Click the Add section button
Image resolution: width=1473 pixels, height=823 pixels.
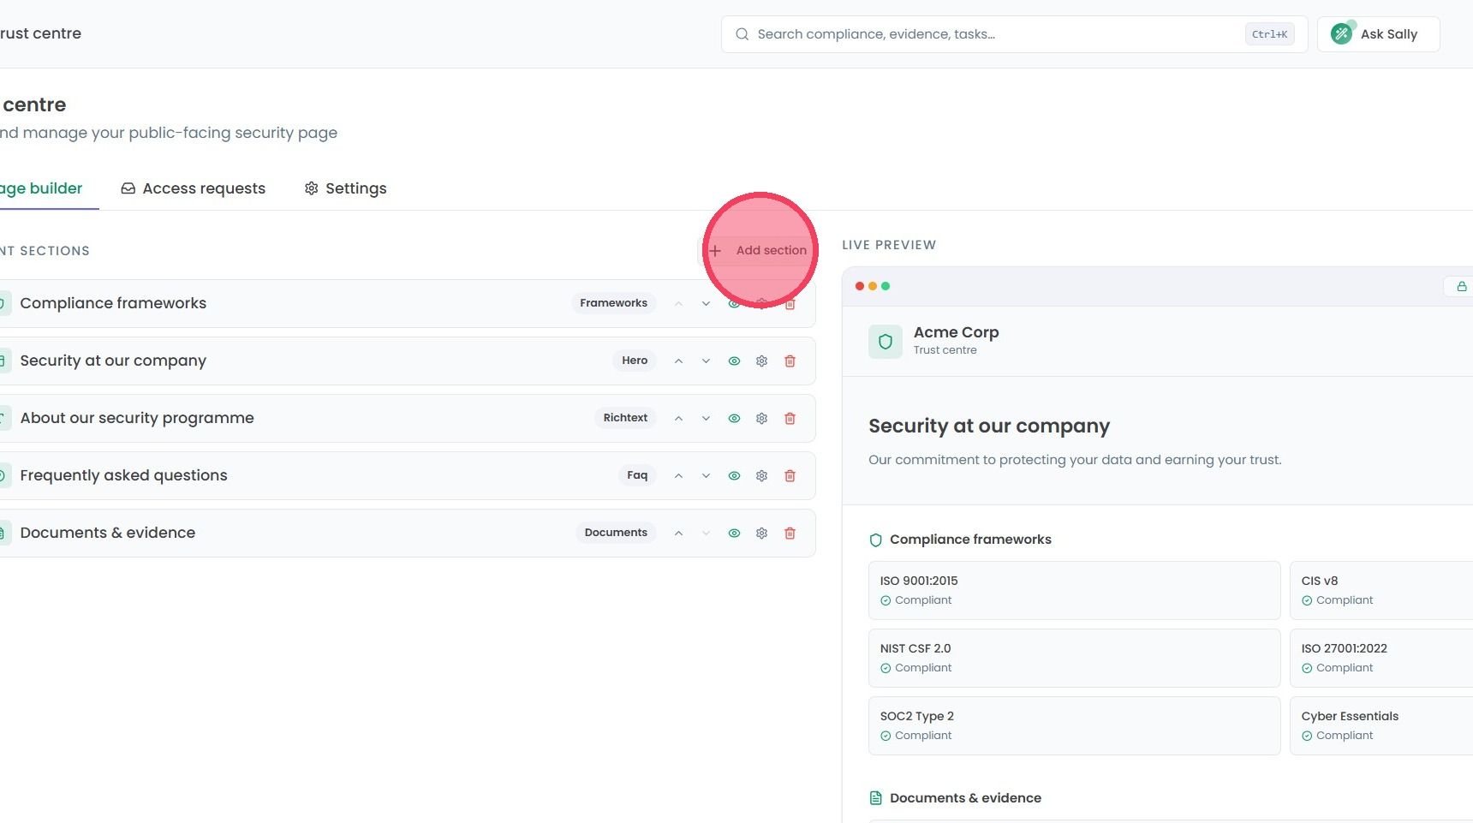(758, 250)
